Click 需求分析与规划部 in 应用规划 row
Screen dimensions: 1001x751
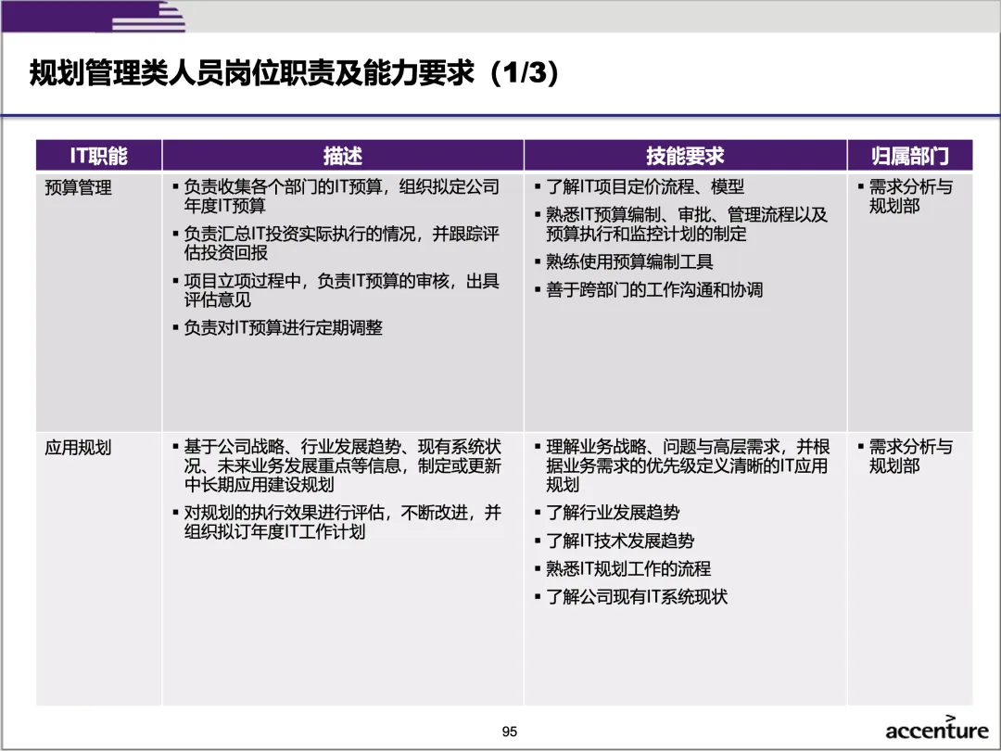pyautogui.click(x=906, y=456)
